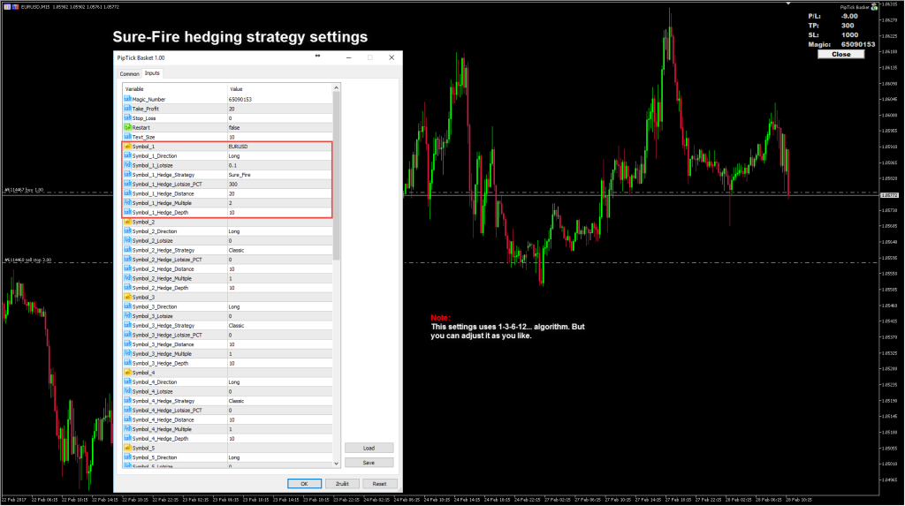
Task: Click the Symbol_3_Hedge_Lotsize_PCT row name
Action: click(x=167, y=335)
